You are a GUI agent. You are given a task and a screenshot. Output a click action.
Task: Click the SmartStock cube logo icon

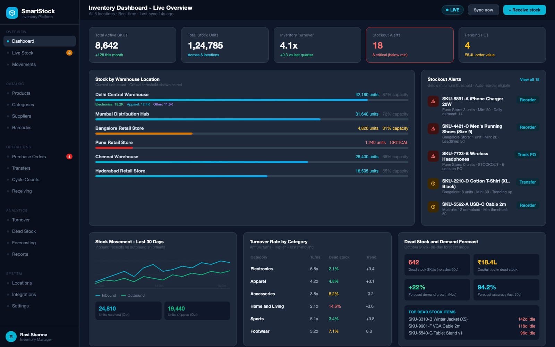coord(12,13)
